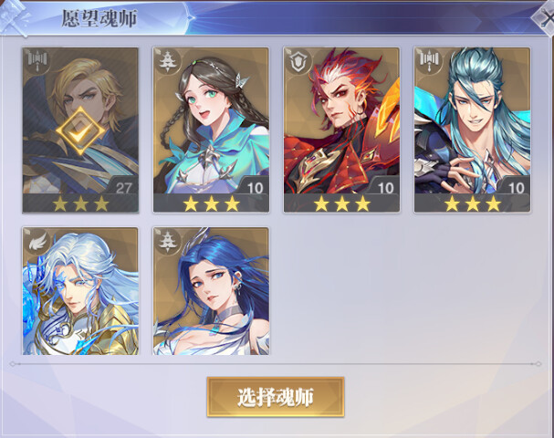The image size is (554, 438).
Task: Close the 愿望魂师 dialog
Action: (x=545, y=16)
